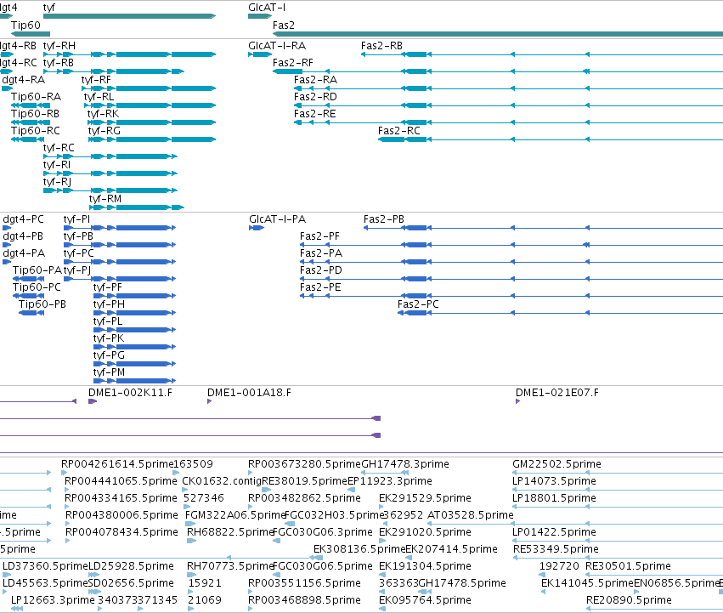Select EST label LP14073.5prime

pyautogui.click(x=554, y=481)
